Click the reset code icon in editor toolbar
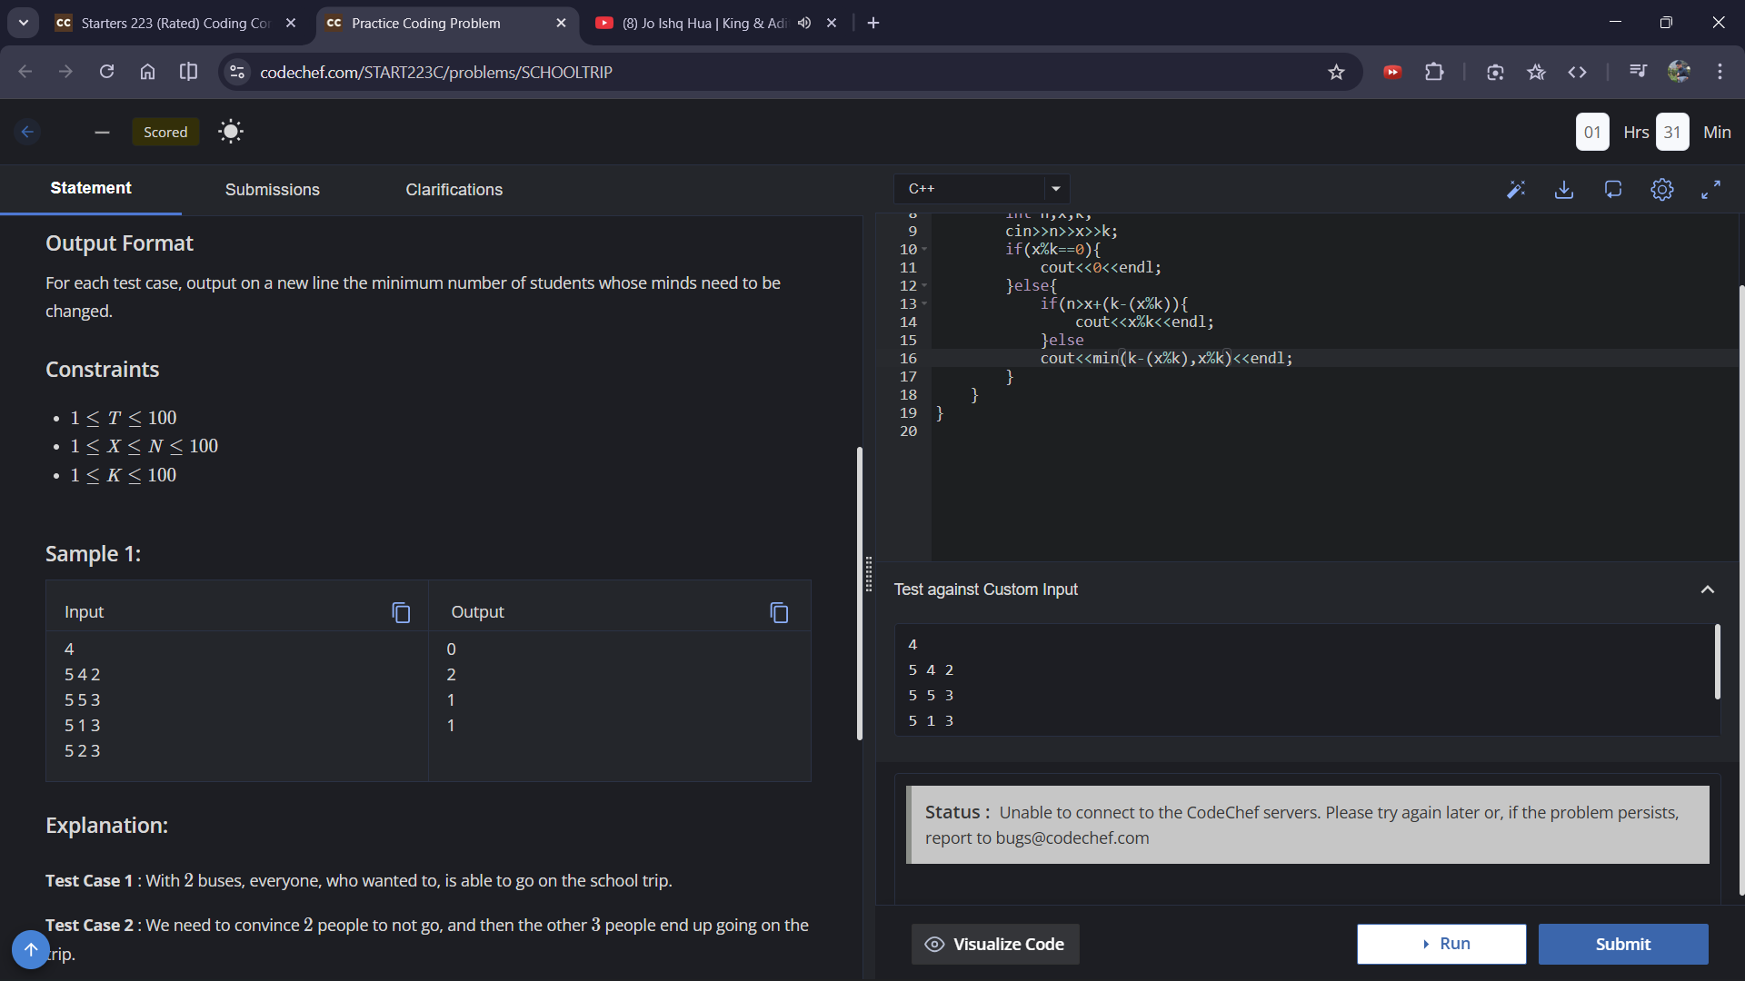This screenshot has height=981, width=1745. click(1613, 189)
